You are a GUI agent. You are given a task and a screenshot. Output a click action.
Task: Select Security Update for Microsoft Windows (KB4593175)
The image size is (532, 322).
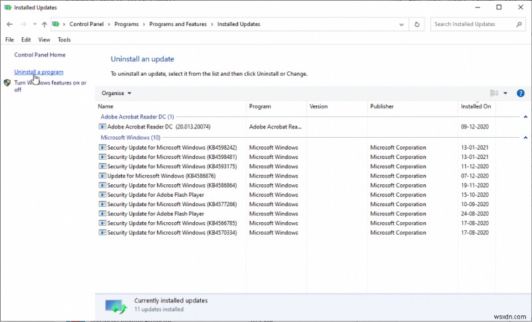pos(172,166)
